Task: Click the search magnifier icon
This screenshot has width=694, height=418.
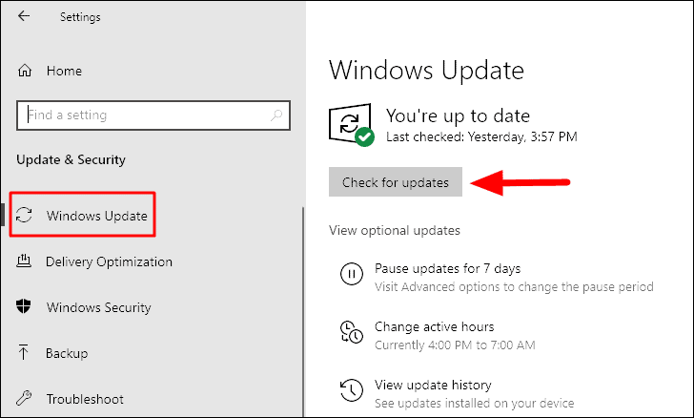Action: click(x=276, y=115)
